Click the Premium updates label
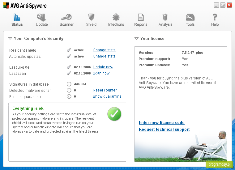The width and height of the screenshot is (235, 170). click(x=154, y=65)
